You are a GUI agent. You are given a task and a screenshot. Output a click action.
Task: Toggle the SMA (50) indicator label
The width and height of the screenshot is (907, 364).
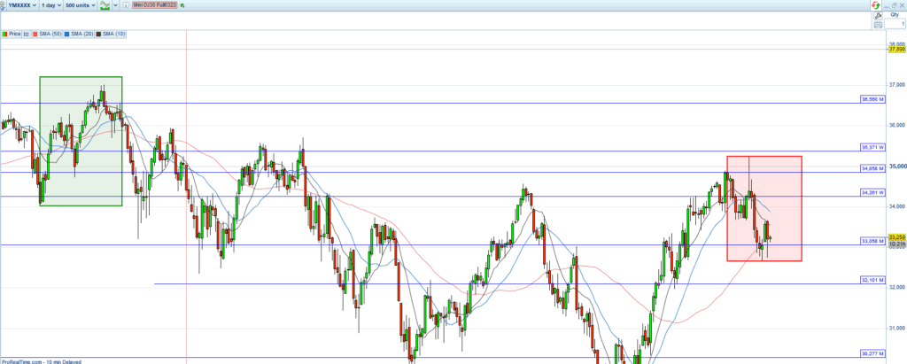click(44, 34)
